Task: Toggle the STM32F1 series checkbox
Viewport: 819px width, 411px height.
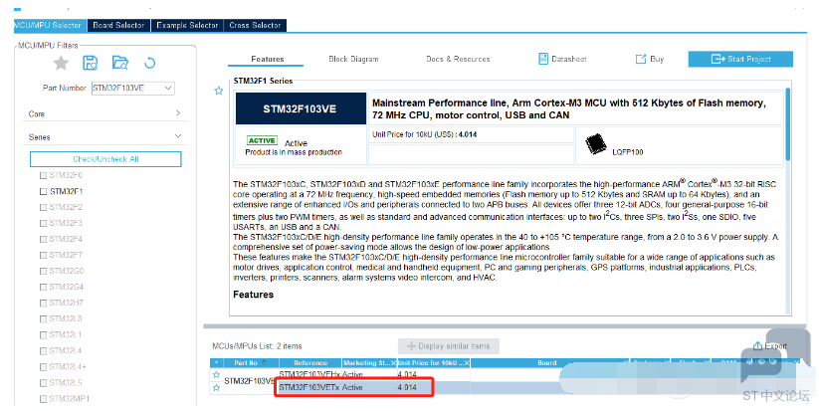Action: click(44, 192)
